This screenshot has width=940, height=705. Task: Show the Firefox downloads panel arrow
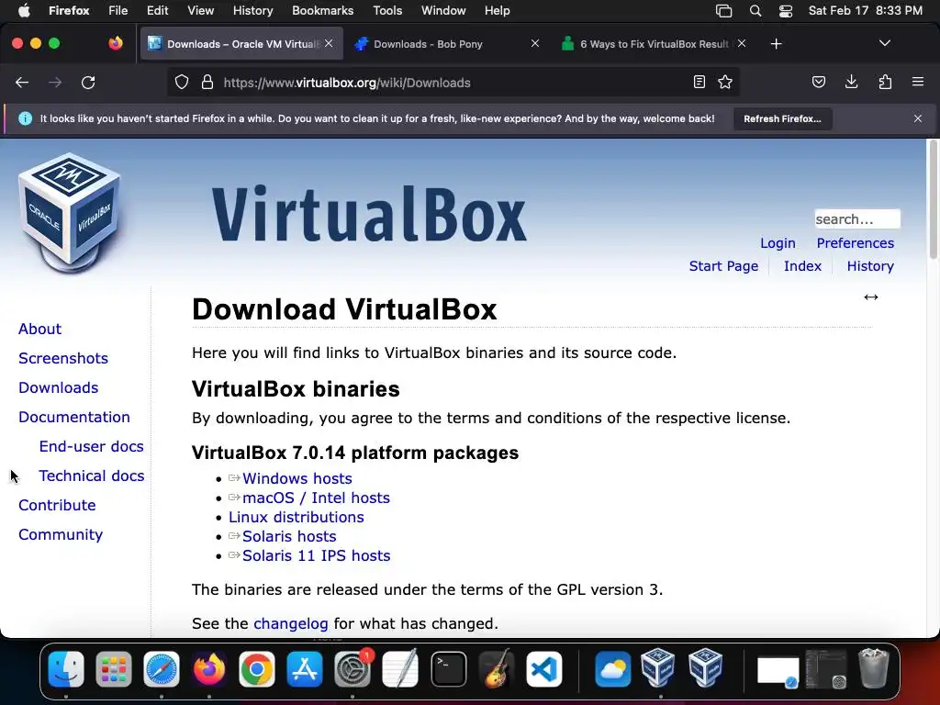[851, 82]
